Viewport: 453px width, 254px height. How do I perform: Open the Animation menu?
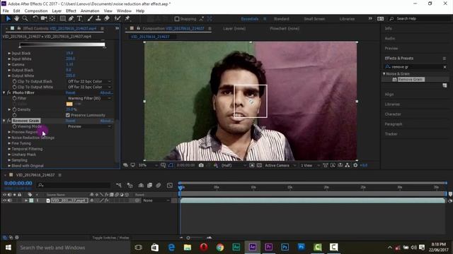[90, 11]
